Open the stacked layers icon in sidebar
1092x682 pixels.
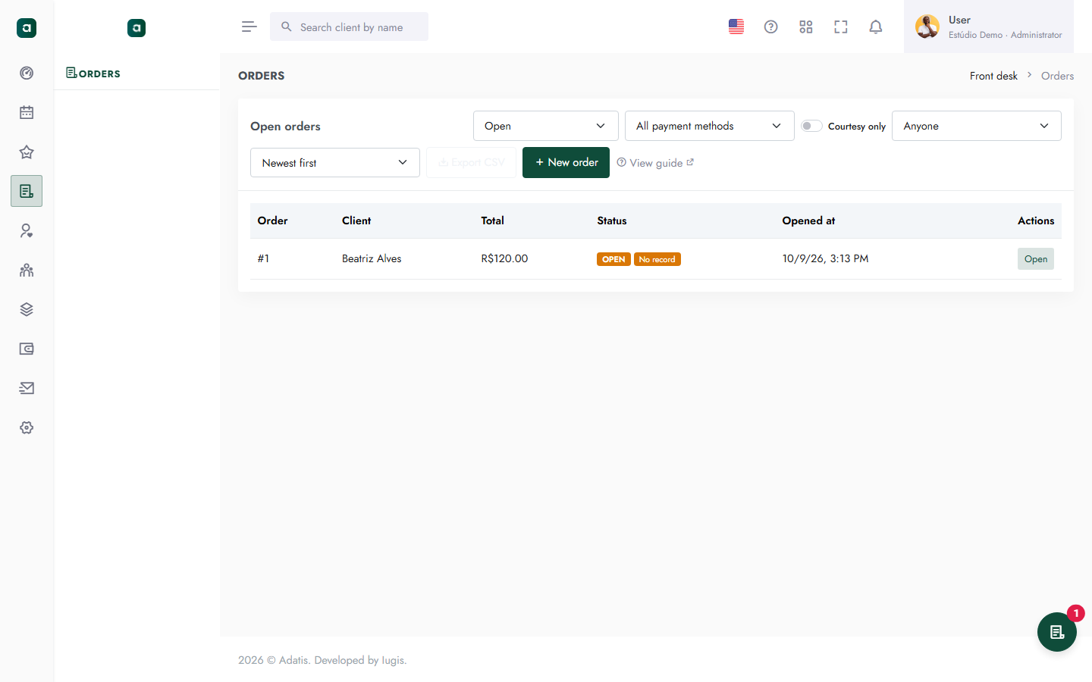[x=27, y=310]
